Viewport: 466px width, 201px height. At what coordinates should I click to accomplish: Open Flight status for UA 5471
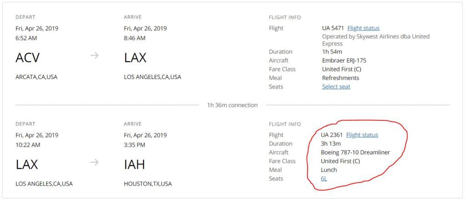click(x=363, y=28)
